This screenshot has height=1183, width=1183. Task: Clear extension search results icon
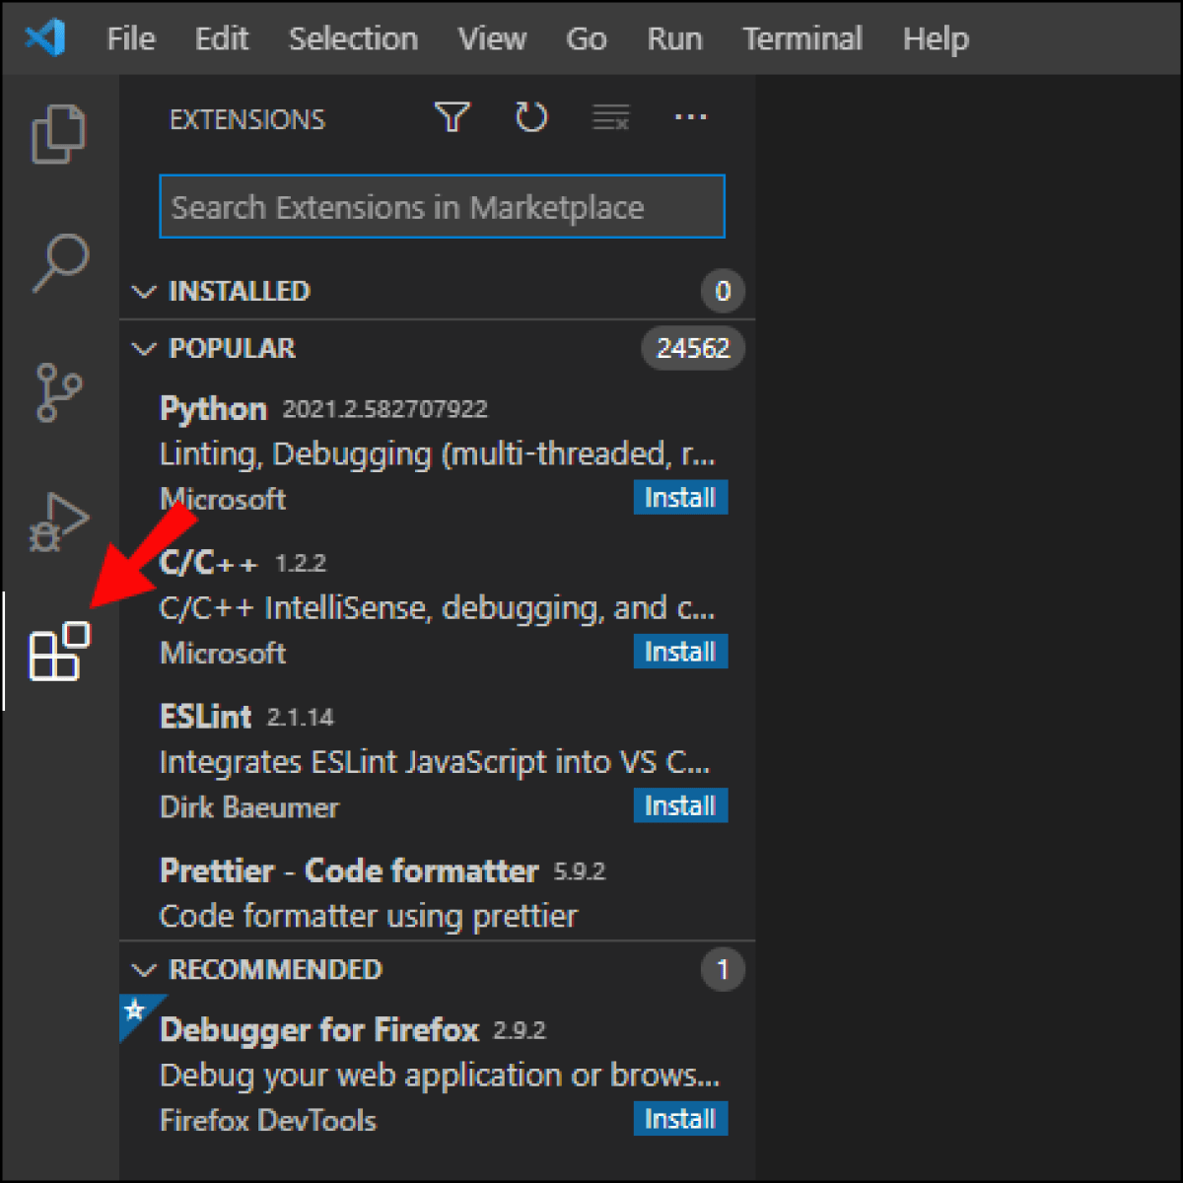click(x=610, y=118)
